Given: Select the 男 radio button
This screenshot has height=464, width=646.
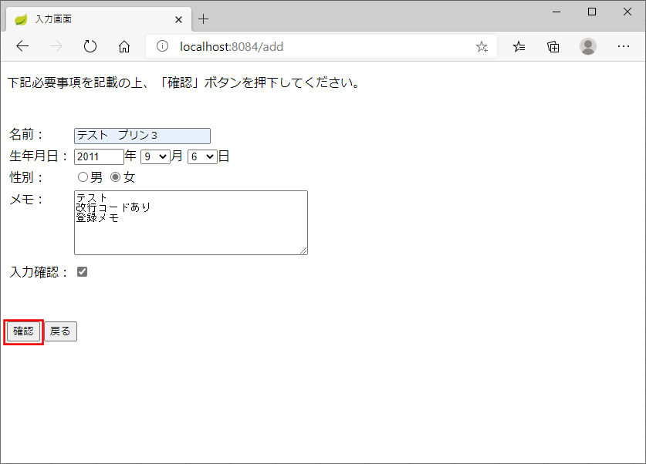Looking at the screenshot, I should pyautogui.click(x=83, y=177).
